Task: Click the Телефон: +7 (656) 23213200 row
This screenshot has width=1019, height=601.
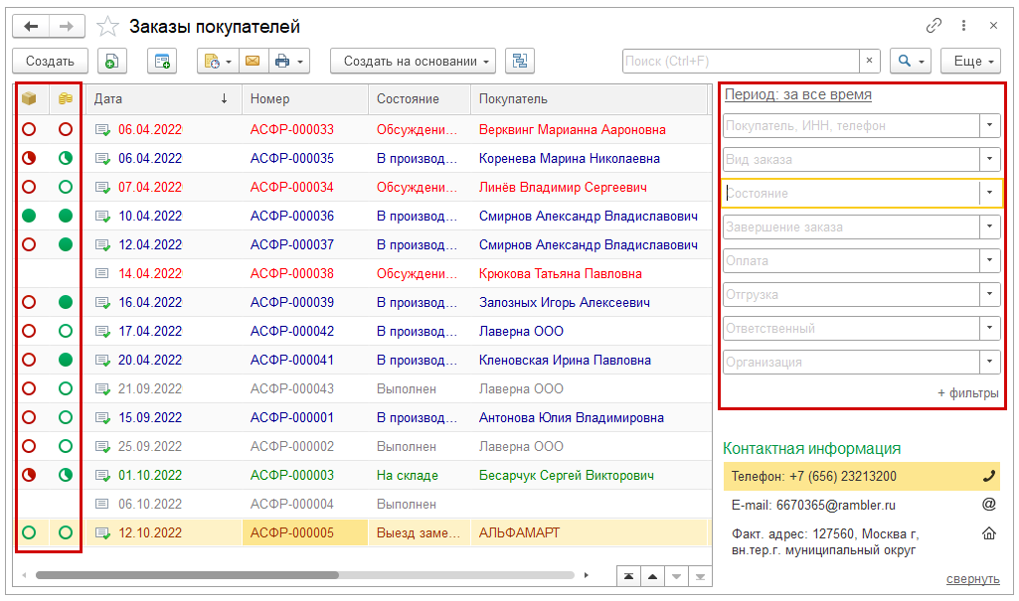Action: click(861, 477)
